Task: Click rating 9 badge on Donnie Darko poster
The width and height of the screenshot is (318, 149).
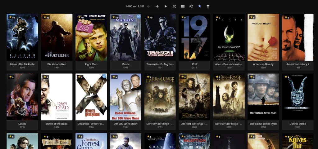Action: [287, 77]
